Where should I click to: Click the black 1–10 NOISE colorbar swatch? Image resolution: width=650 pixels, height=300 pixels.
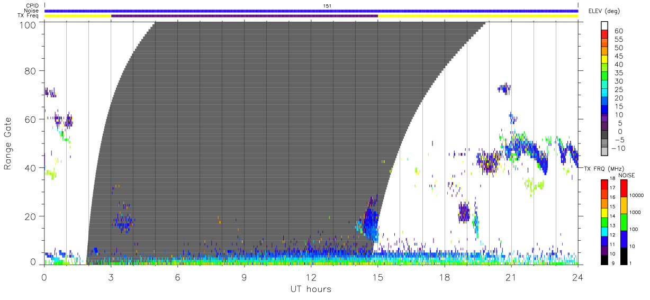pos(624,256)
